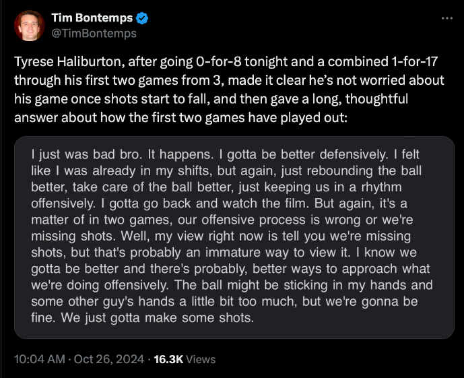The image size is (464, 378).
Task: View the 16.3K view count
Action: pyautogui.click(x=168, y=359)
